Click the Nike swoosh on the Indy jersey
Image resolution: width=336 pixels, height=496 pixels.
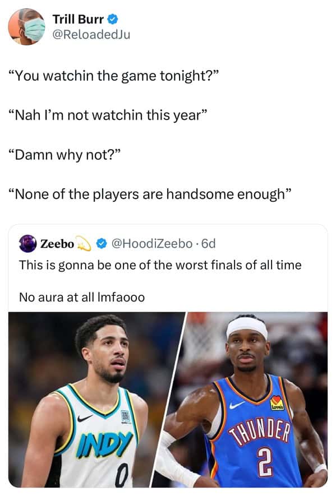point(85,418)
